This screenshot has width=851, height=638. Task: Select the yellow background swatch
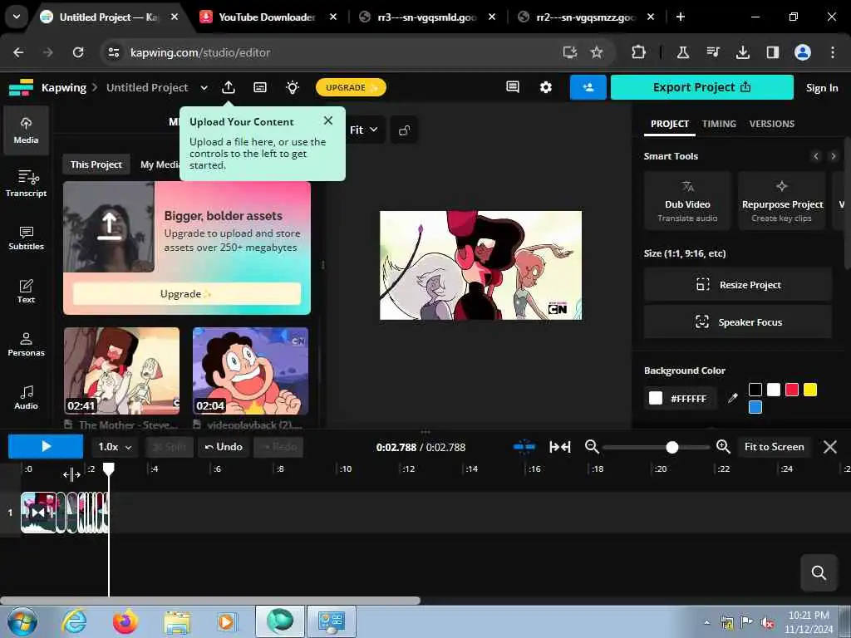pos(810,390)
